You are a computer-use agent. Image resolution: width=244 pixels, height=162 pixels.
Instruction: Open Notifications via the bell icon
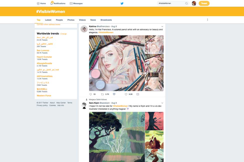[52, 3]
